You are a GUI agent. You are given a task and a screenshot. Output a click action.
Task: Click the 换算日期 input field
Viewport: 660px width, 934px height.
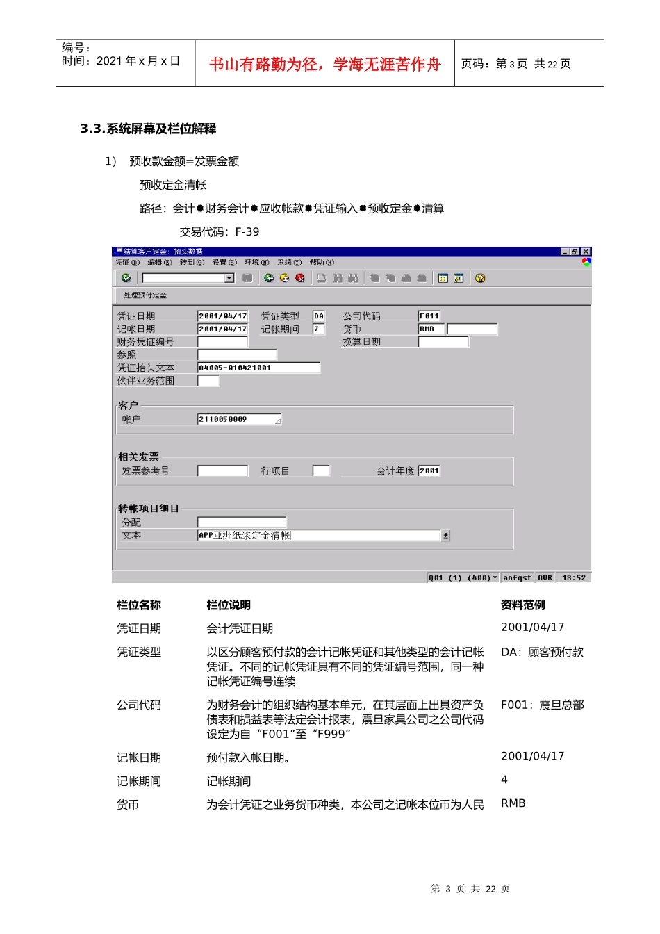pos(443,342)
